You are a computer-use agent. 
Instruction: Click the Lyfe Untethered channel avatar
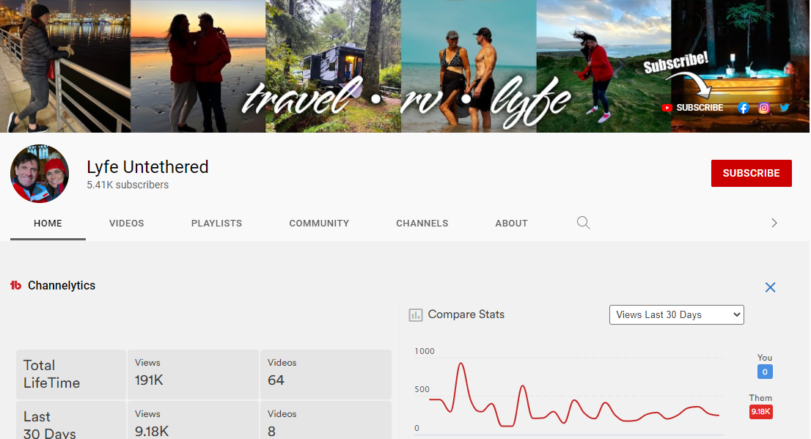point(40,173)
